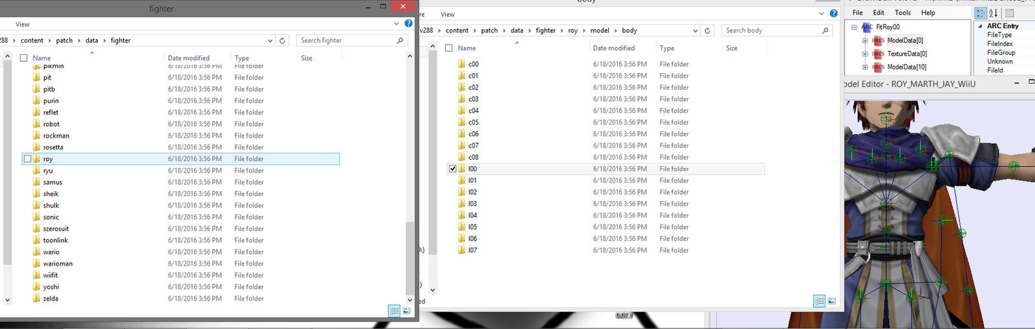This screenshot has width=1035, height=329.
Task: Switch body window to large icons view
Action: (x=831, y=301)
